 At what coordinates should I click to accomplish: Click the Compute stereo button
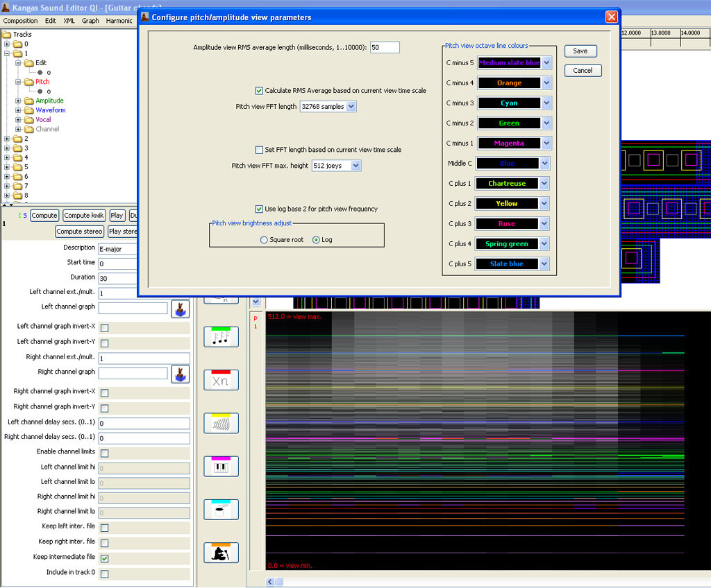click(79, 232)
